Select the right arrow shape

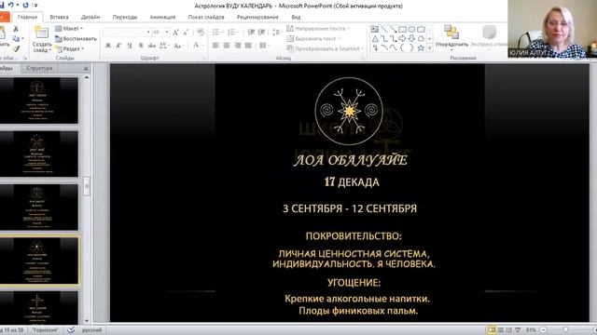pyautogui.click(x=402, y=38)
